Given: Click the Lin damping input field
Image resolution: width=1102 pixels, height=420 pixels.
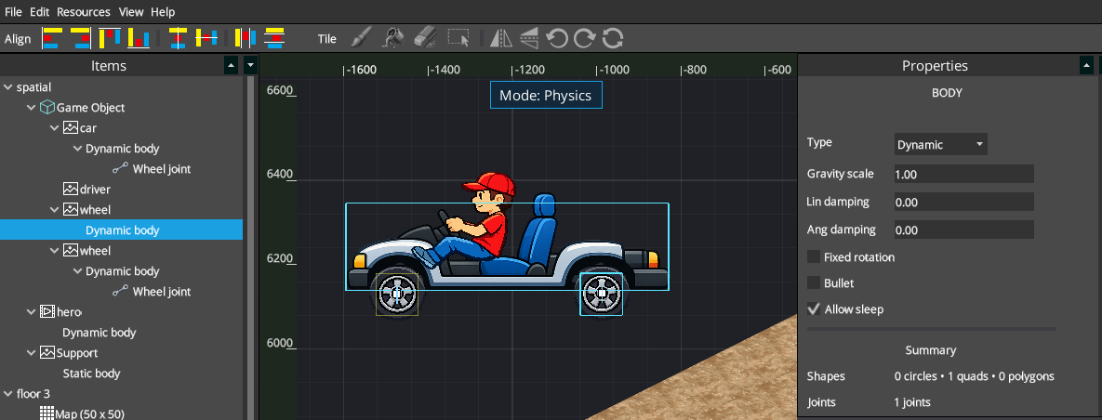Looking at the screenshot, I should (963, 202).
